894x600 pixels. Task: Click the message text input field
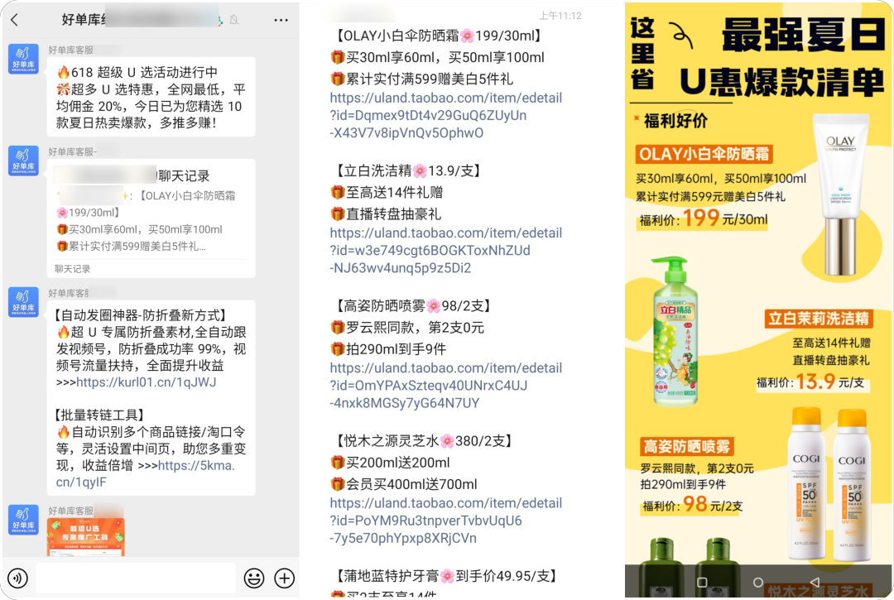coord(136,578)
